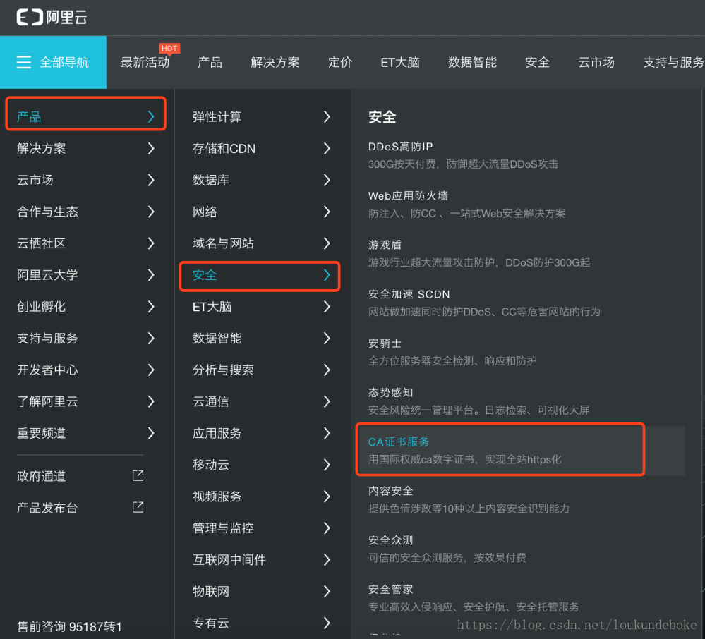The image size is (705, 639).
Task: Expand the 产品 chevron in left menu
Action: 151,117
